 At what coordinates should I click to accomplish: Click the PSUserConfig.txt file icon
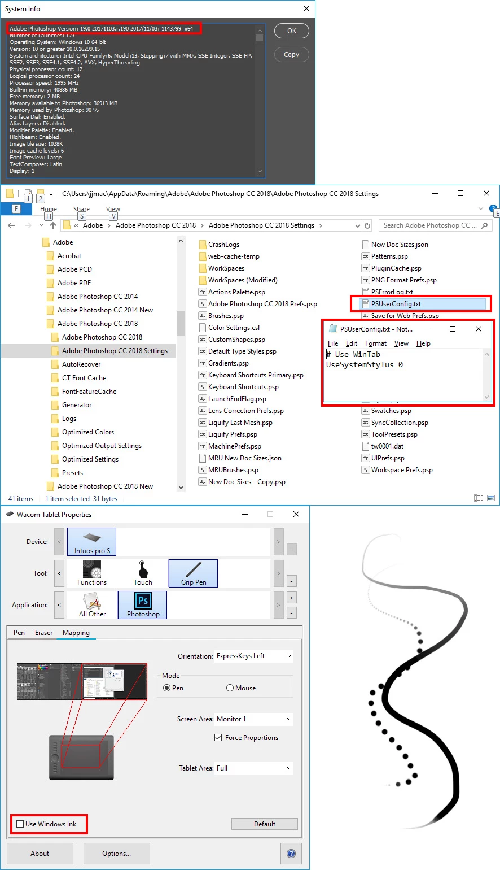(x=365, y=304)
